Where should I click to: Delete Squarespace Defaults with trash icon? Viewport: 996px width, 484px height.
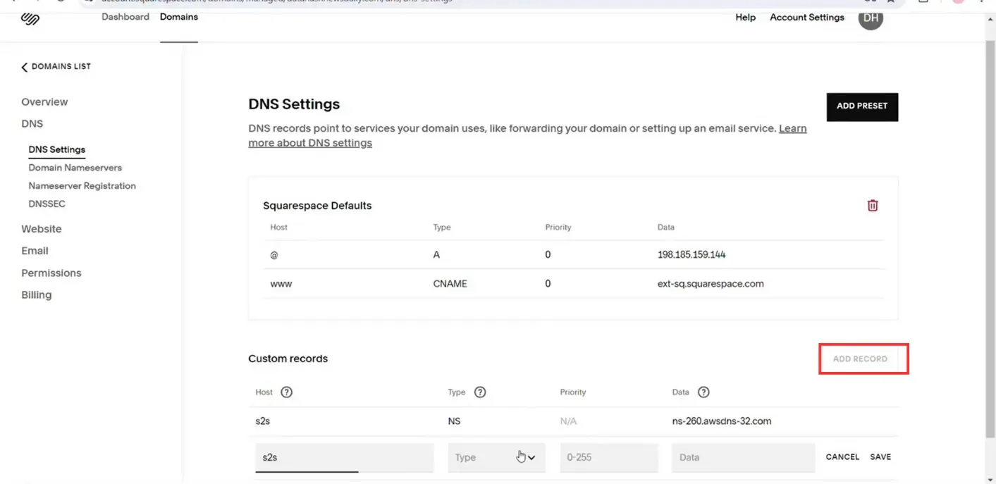pos(873,206)
